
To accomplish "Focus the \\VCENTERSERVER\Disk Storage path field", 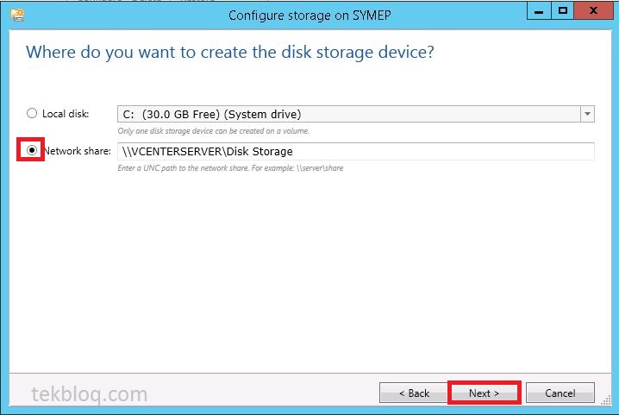I will click(356, 151).
